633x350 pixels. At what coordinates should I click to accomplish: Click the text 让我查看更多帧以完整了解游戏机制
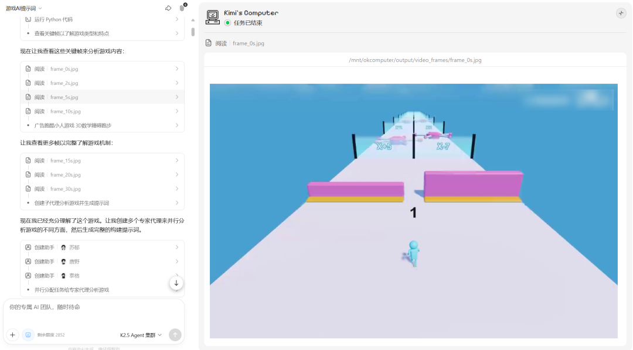[x=67, y=143]
